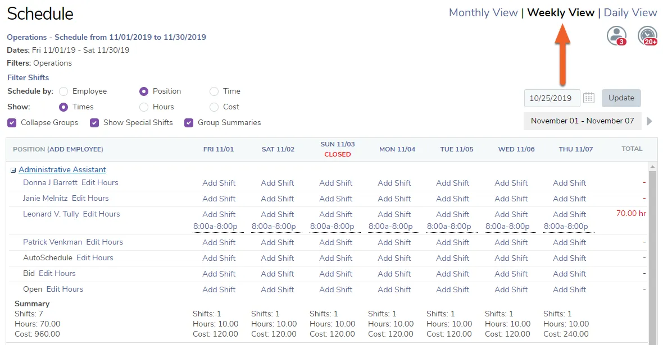The height and width of the screenshot is (345, 663).
Task: Open the Filter Shifts link
Action: 28,78
